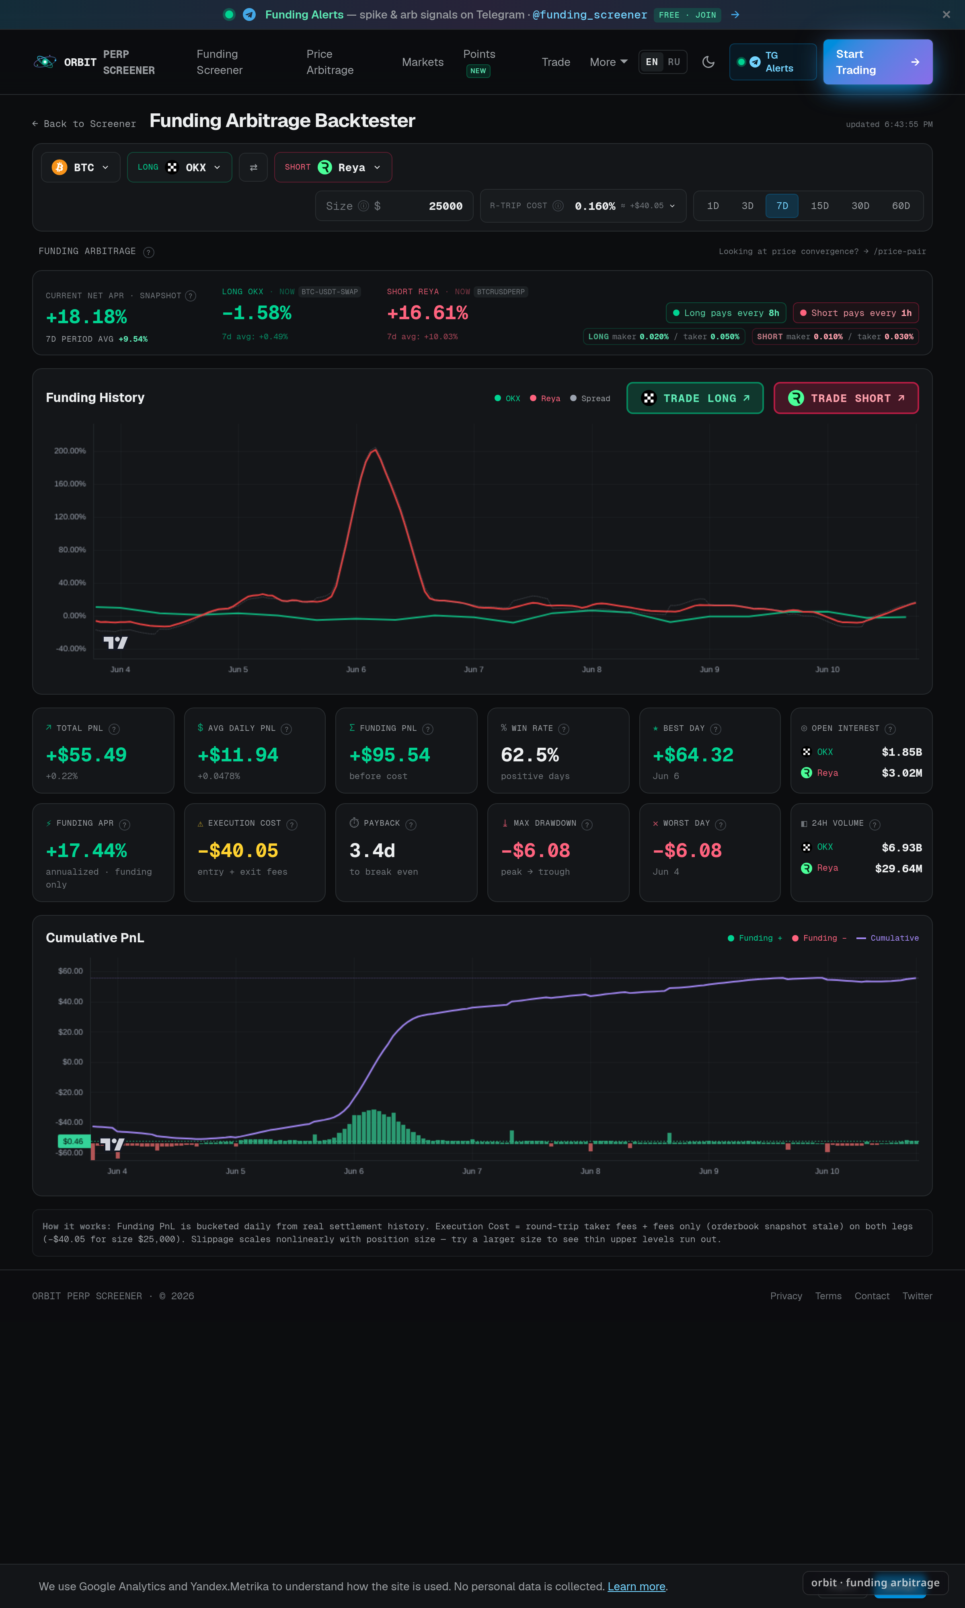Open Funding APR help icon
The width and height of the screenshot is (965, 1608).
(x=124, y=825)
